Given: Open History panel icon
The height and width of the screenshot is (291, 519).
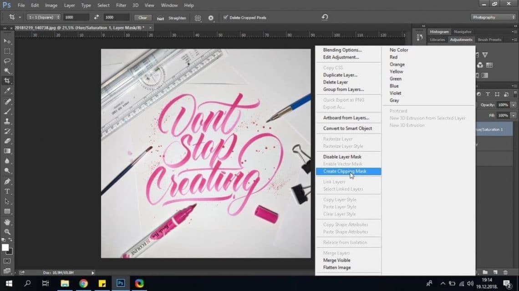Looking at the screenshot, I should (x=419, y=37).
